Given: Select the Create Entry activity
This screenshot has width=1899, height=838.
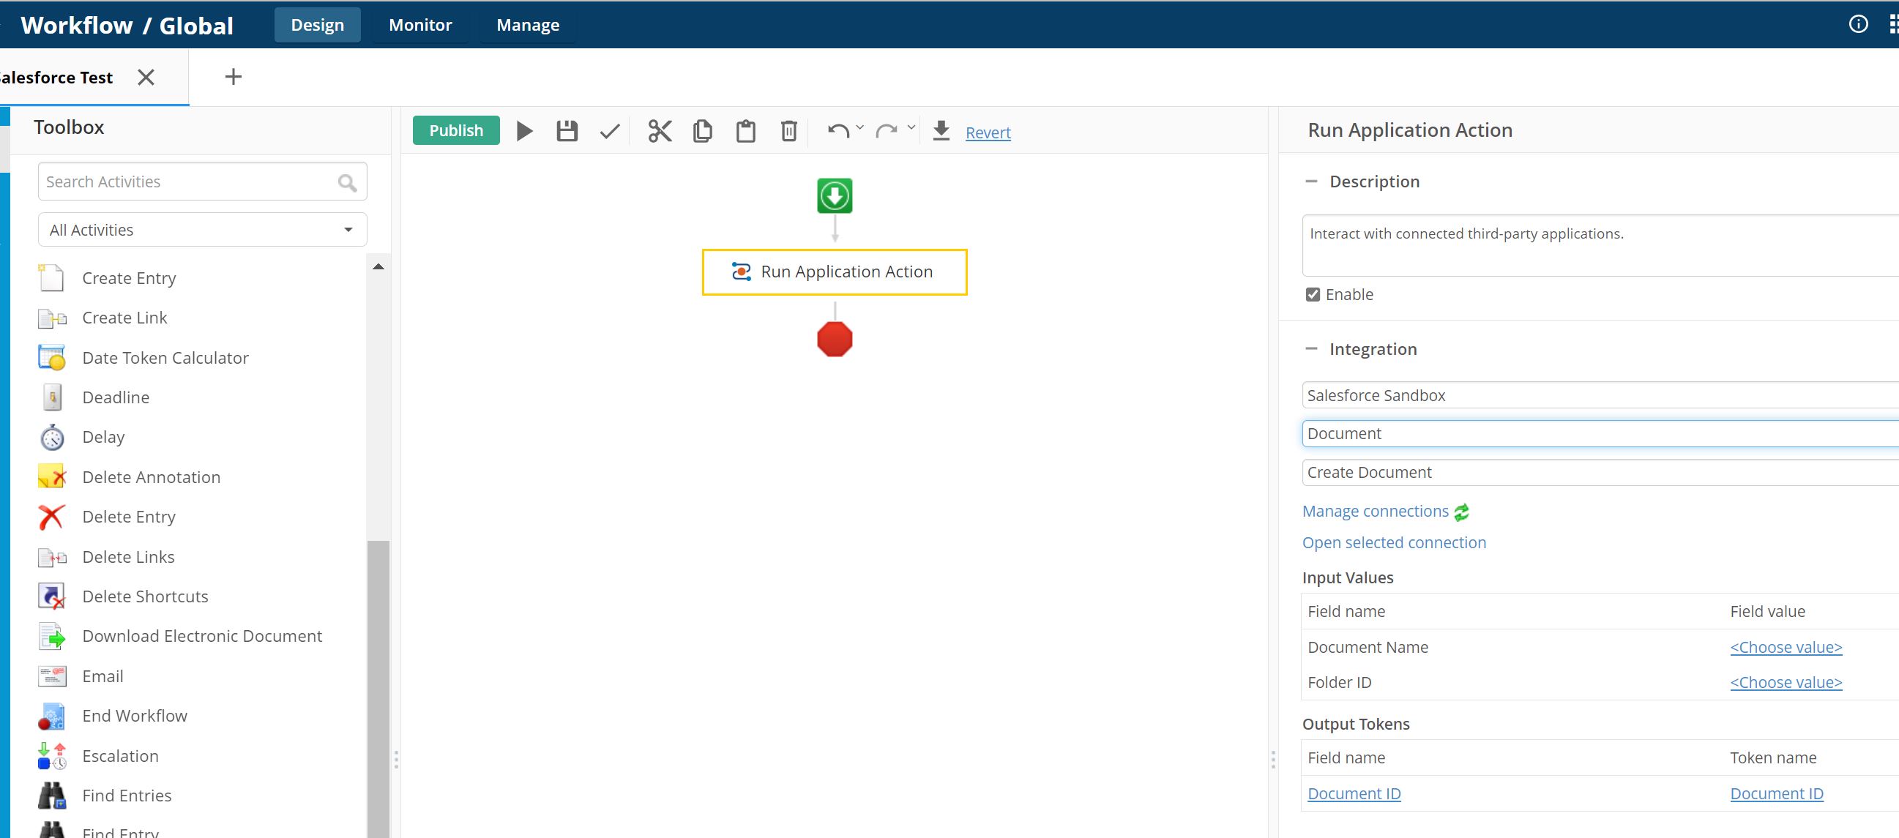Looking at the screenshot, I should (x=129, y=278).
